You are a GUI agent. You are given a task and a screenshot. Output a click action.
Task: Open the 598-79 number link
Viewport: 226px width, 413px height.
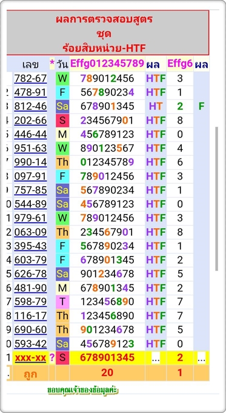tap(30, 302)
